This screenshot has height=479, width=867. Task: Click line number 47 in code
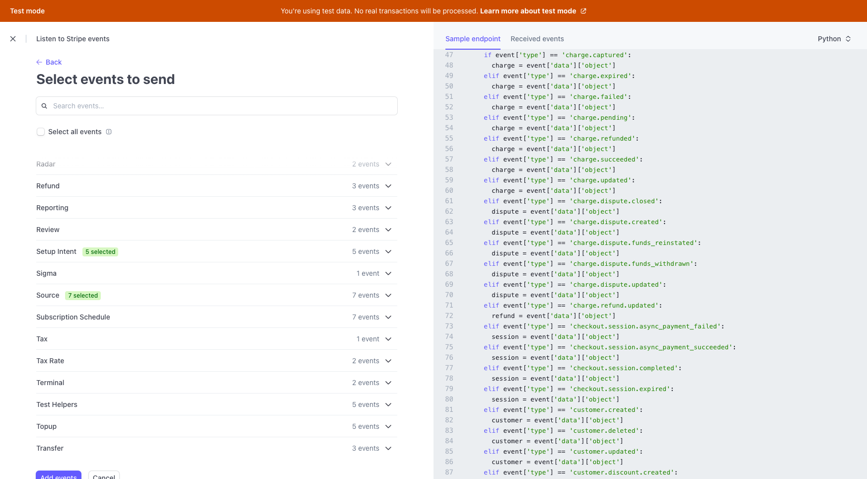coord(449,55)
